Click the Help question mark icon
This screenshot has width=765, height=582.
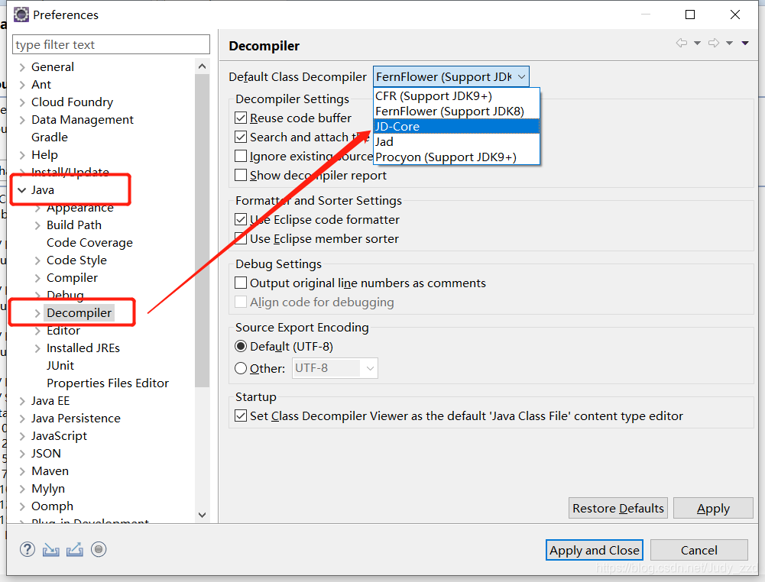[28, 549]
